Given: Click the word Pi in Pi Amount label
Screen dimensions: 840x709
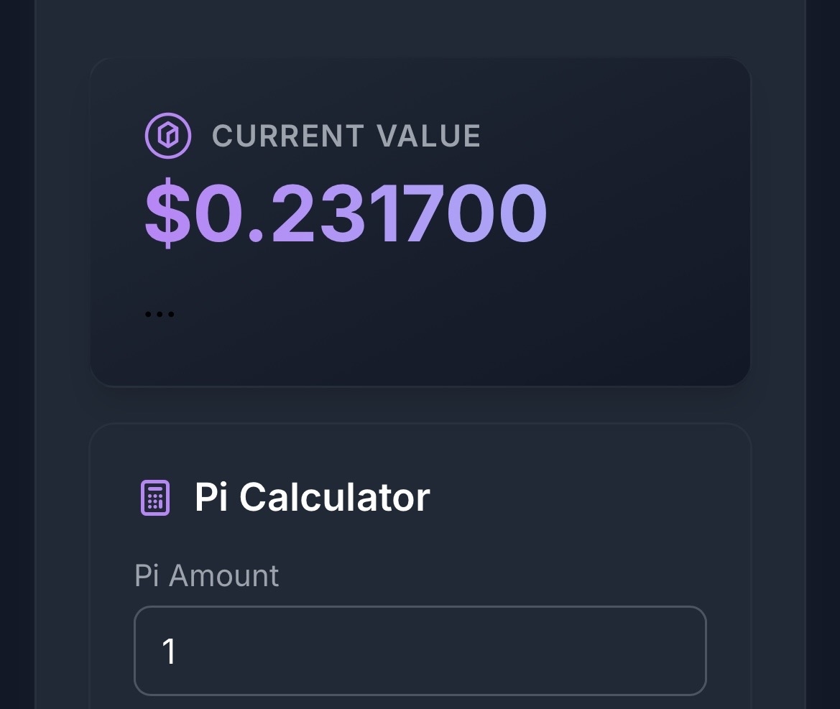Looking at the screenshot, I should coord(147,575).
